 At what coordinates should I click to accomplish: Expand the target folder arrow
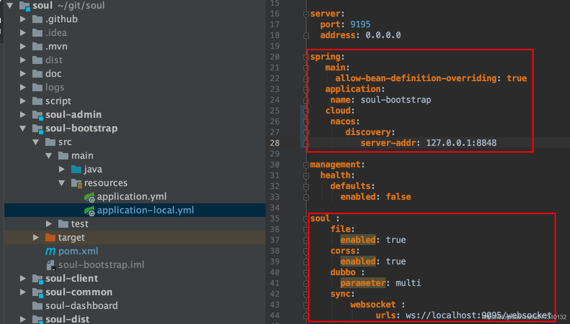[x=36, y=237]
